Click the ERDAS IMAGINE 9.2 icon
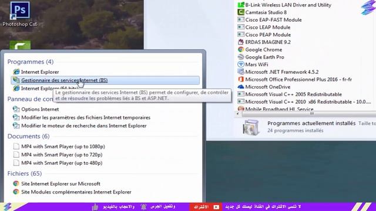This screenshot has width=376, height=211. pos(241,42)
